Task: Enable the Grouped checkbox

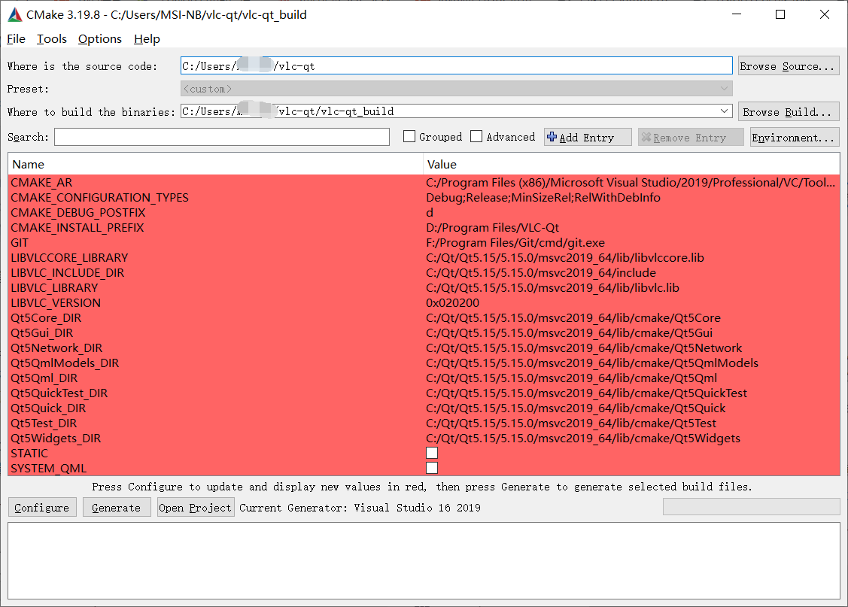Action: click(409, 136)
